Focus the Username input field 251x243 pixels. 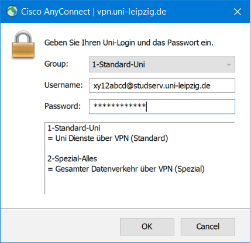[x=162, y=86]
